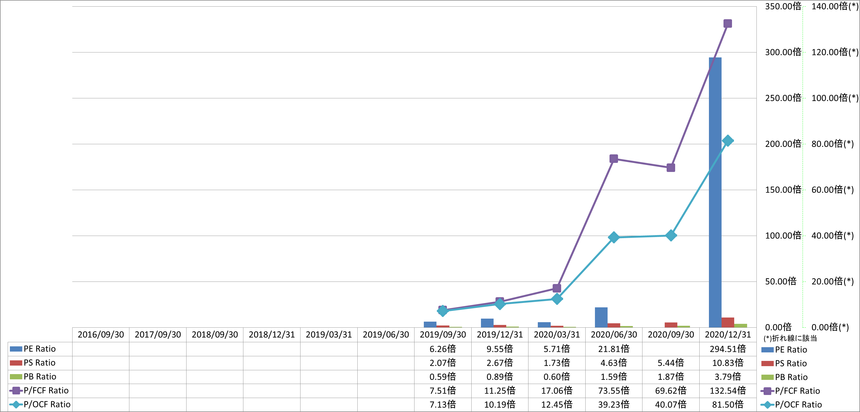Screen dimensions: 860x412
Task: Select the P/OCF diamond marker at 2020/06/30
Action: [614, 237]
